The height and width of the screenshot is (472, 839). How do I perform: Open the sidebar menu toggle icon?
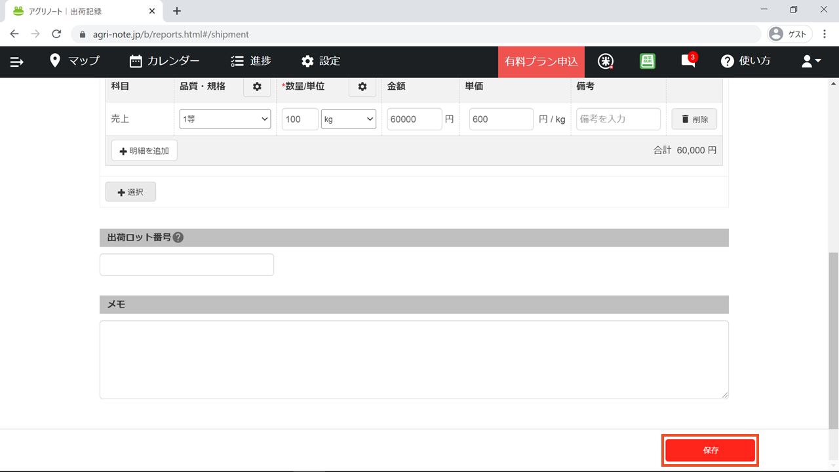(17, 62)
